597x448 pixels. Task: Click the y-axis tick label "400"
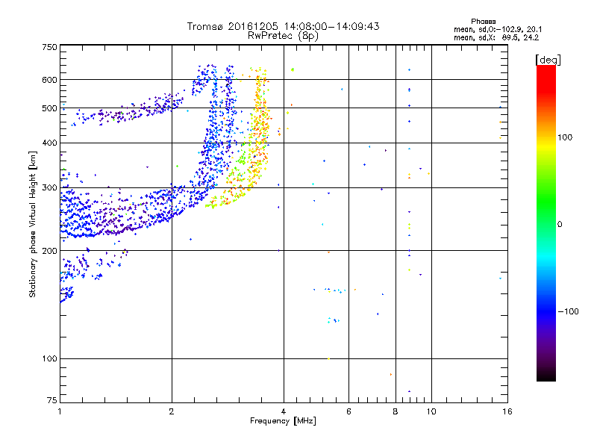49,143
